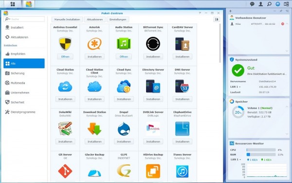Click the Volume 1 usage ring

tap(238, 112)
